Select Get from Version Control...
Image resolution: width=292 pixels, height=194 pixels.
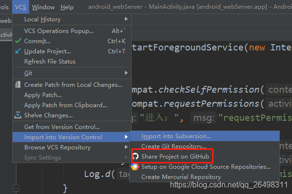pos(72,127)
